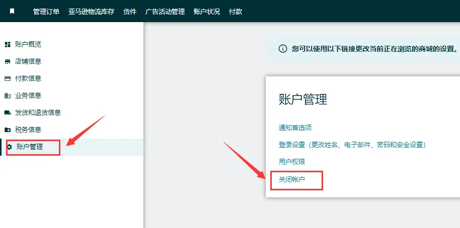Click the 关闭帐户 link
The height and width of the screenshot is (228, 460).
tap(291, 179)
